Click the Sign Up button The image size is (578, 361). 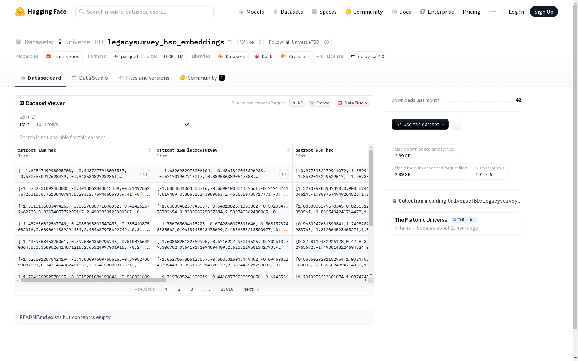point(544,12)
